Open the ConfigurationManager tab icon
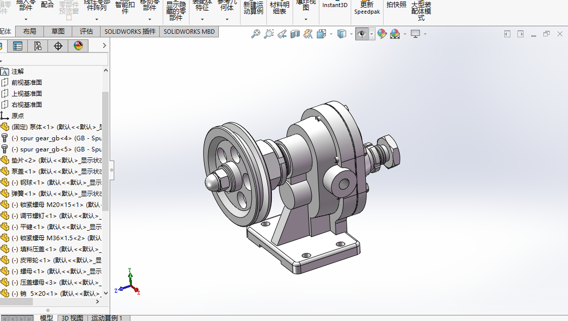Image resolution: width=568 pixels, height=321 pixels. pyautogui.click(x=38, y=46)
